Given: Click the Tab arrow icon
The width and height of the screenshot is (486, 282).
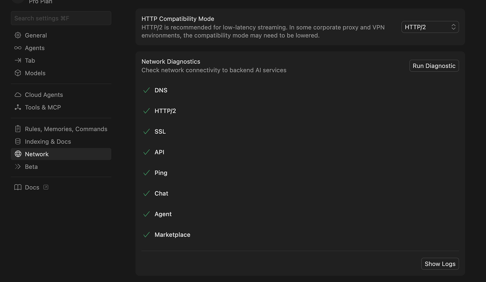Looking at the screenshot, I should point(18,60).
